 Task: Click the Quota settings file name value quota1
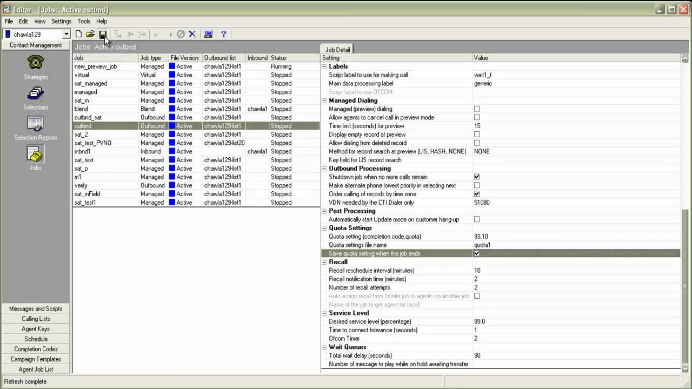(x=482, y=245)
